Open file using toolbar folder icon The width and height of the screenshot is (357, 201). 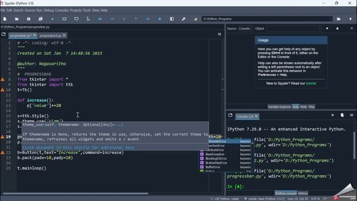point(17,19)
